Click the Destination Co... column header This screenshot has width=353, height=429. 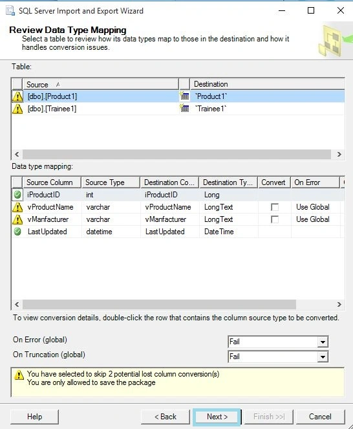[169, 182]
